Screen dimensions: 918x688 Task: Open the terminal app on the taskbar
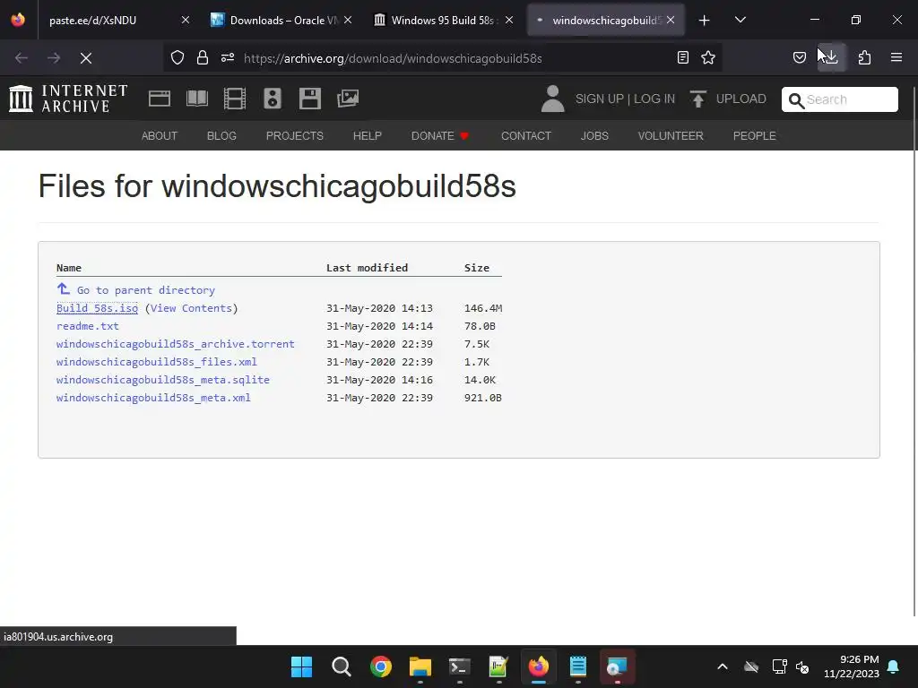(x=460, y=666)
